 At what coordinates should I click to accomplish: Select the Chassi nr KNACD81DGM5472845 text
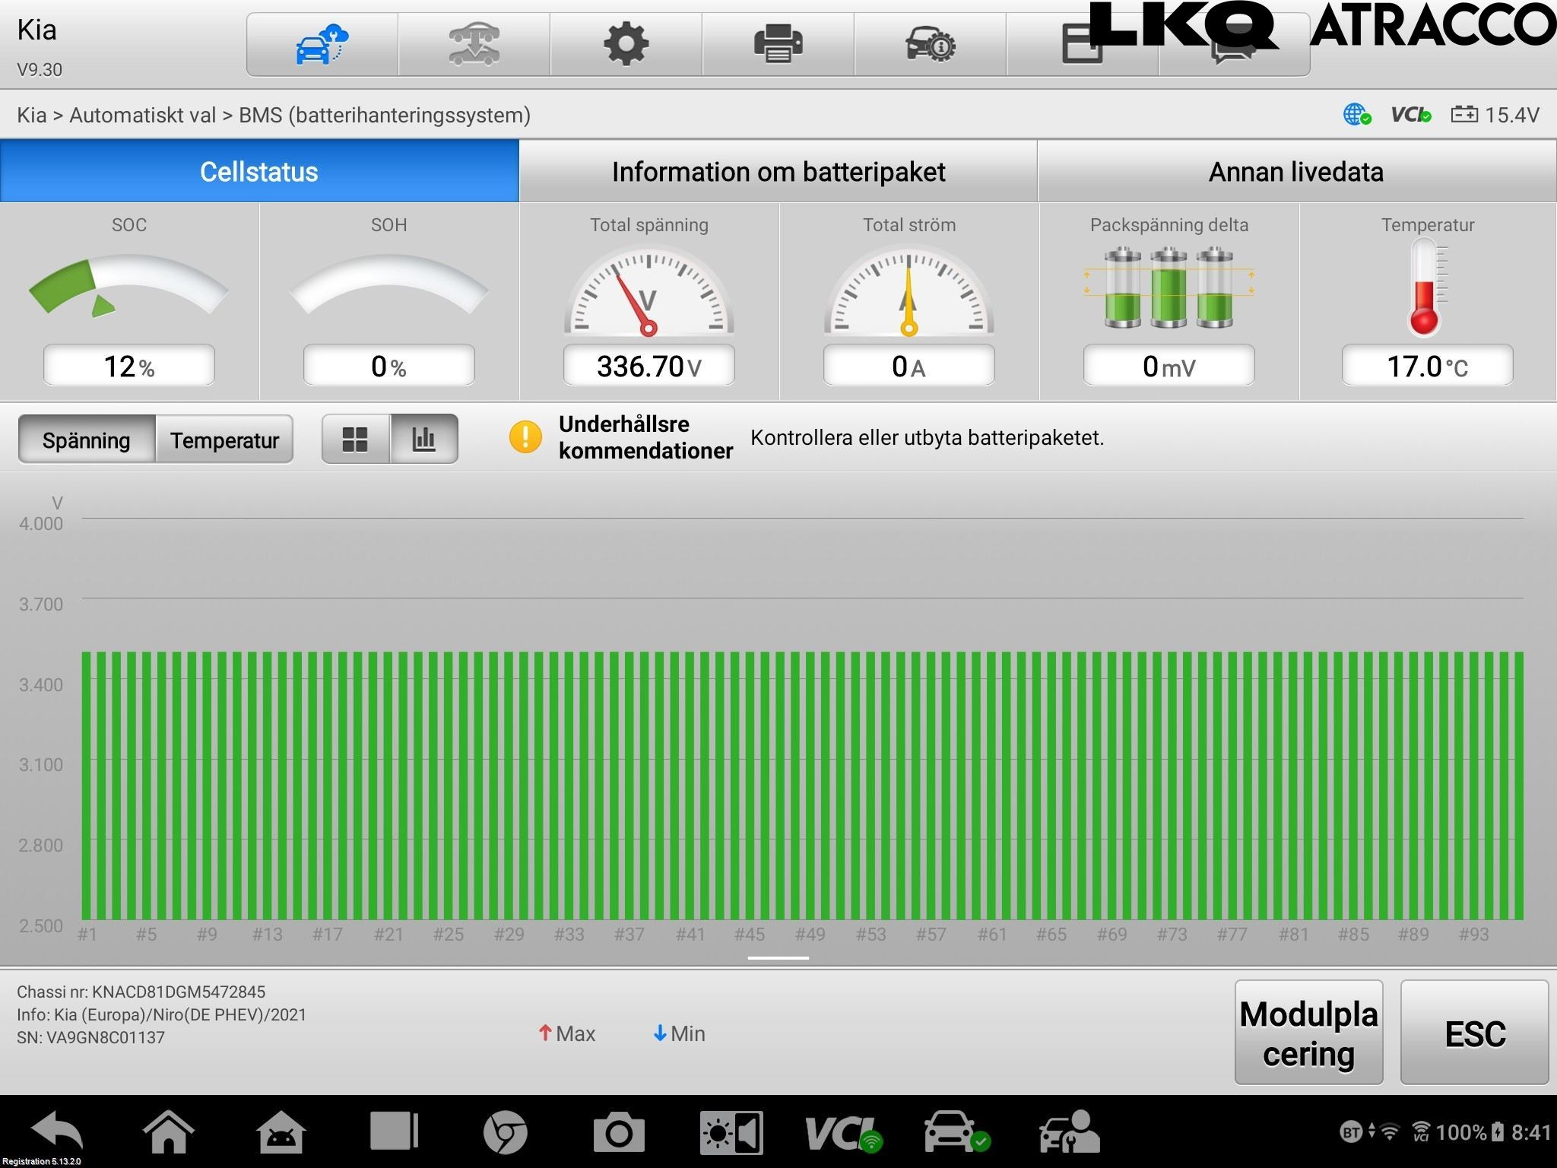pyautogui.click(x=141, y=992)
